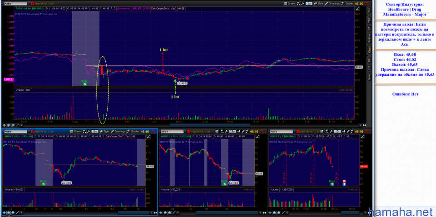This screenshot has width=436, height=217.
Task: Open the 5m timeframe selector
Action: pyautogui.click(x=95, y=131)
